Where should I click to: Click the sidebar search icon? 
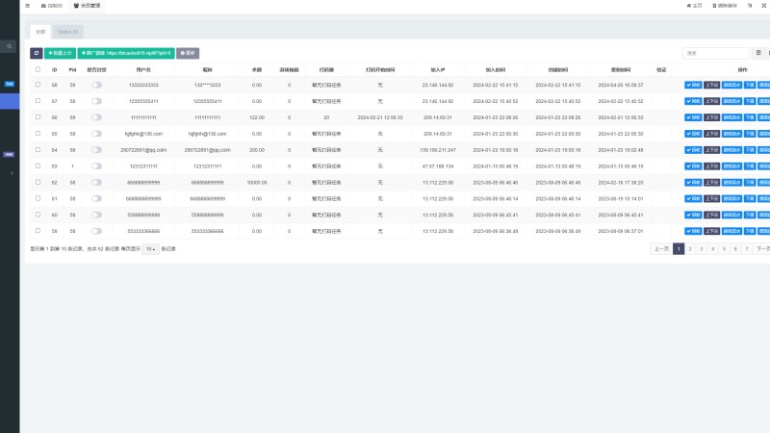click(x=9, y=46)
